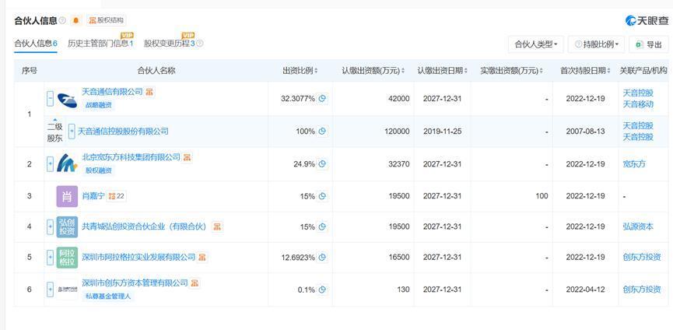This screenshot has height=330, width=673.
Task: Click help icon beside 合伙人信息 title
Action: tap(63, 20)
